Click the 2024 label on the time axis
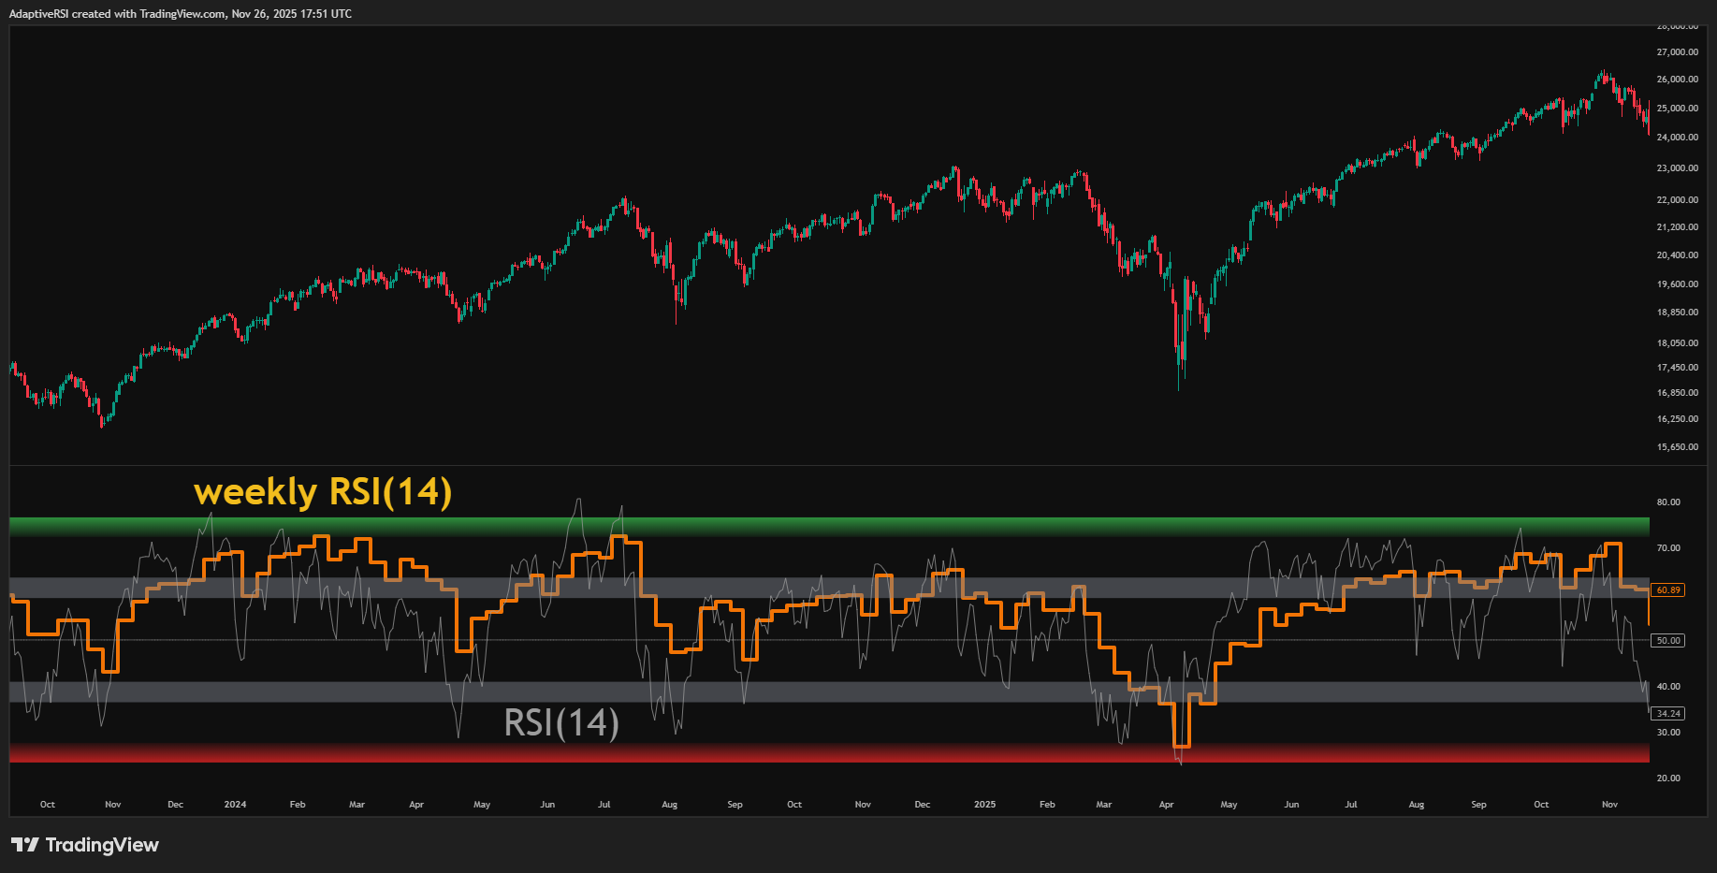Viewport: 1717px width, 873px height. point(235,805)
